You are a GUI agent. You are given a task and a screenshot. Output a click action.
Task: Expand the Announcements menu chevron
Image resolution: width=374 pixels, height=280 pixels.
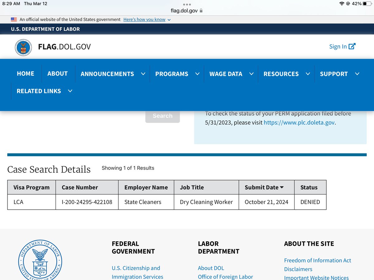pos(143,74)
